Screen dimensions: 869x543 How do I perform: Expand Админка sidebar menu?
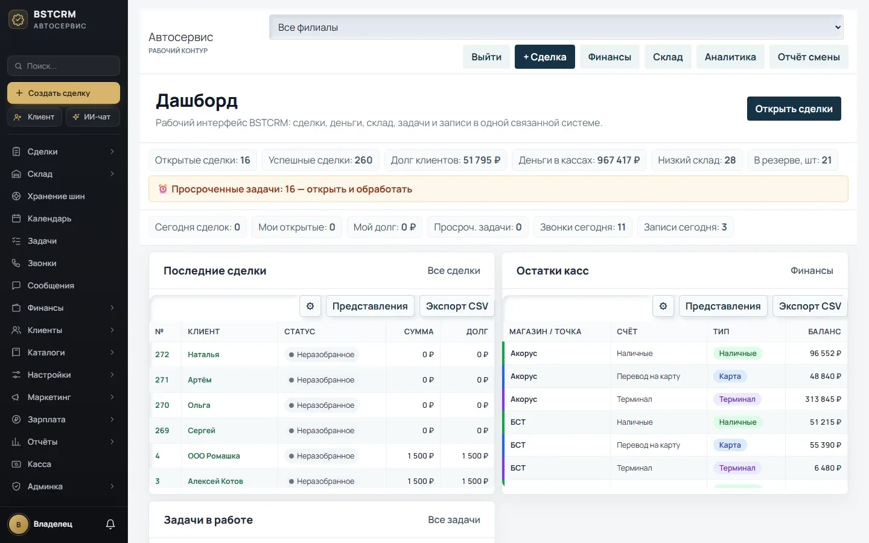pos(64,486)
